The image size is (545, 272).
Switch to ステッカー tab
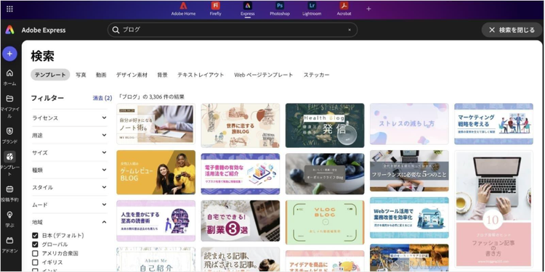[316, 75]
